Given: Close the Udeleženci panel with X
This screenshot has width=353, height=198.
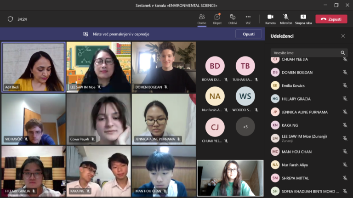Looking at the screenshot, I should 343,36.
